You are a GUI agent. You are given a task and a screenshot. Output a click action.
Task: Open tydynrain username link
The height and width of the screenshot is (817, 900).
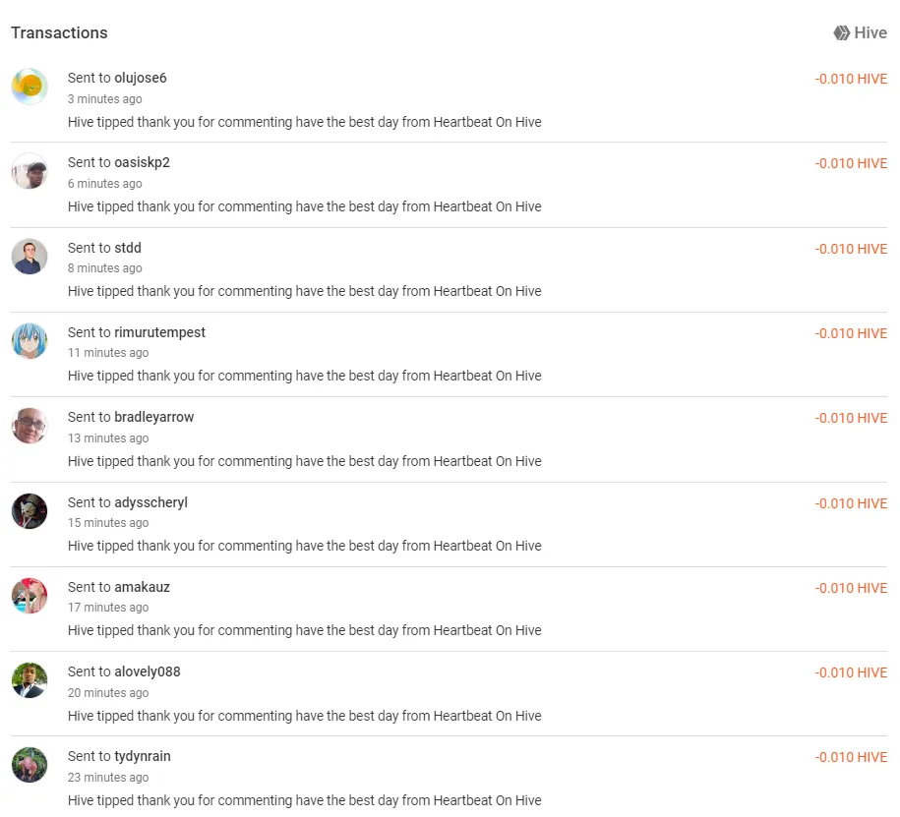tap(143, 757)
